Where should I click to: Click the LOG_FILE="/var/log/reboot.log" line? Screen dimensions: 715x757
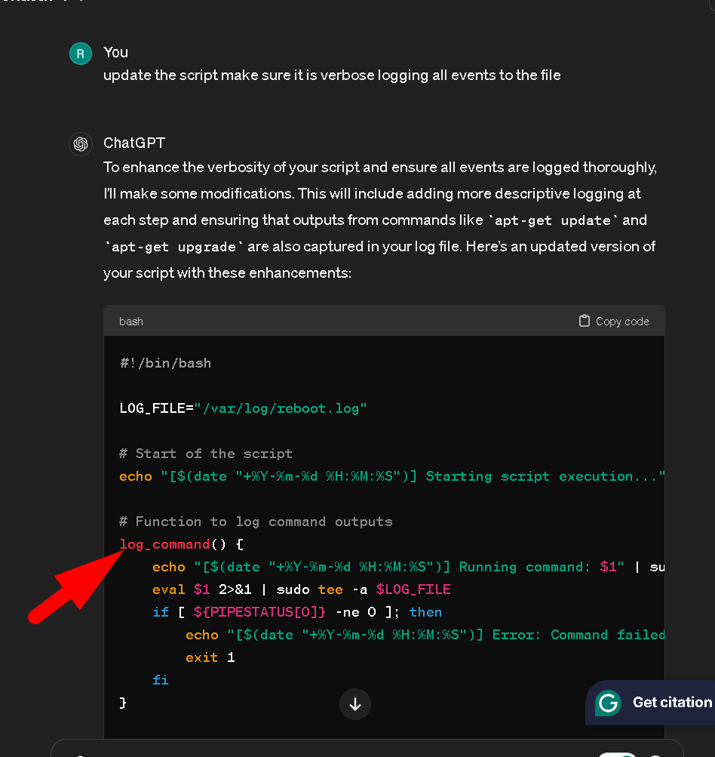243,408
